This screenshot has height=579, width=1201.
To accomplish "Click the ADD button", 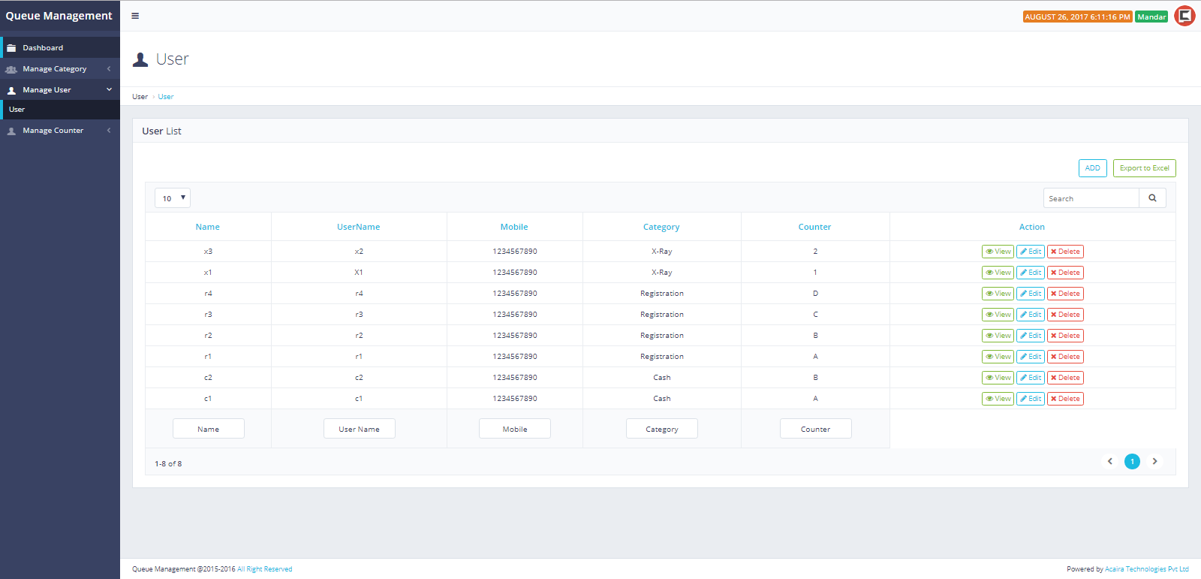I will 1092,168.
